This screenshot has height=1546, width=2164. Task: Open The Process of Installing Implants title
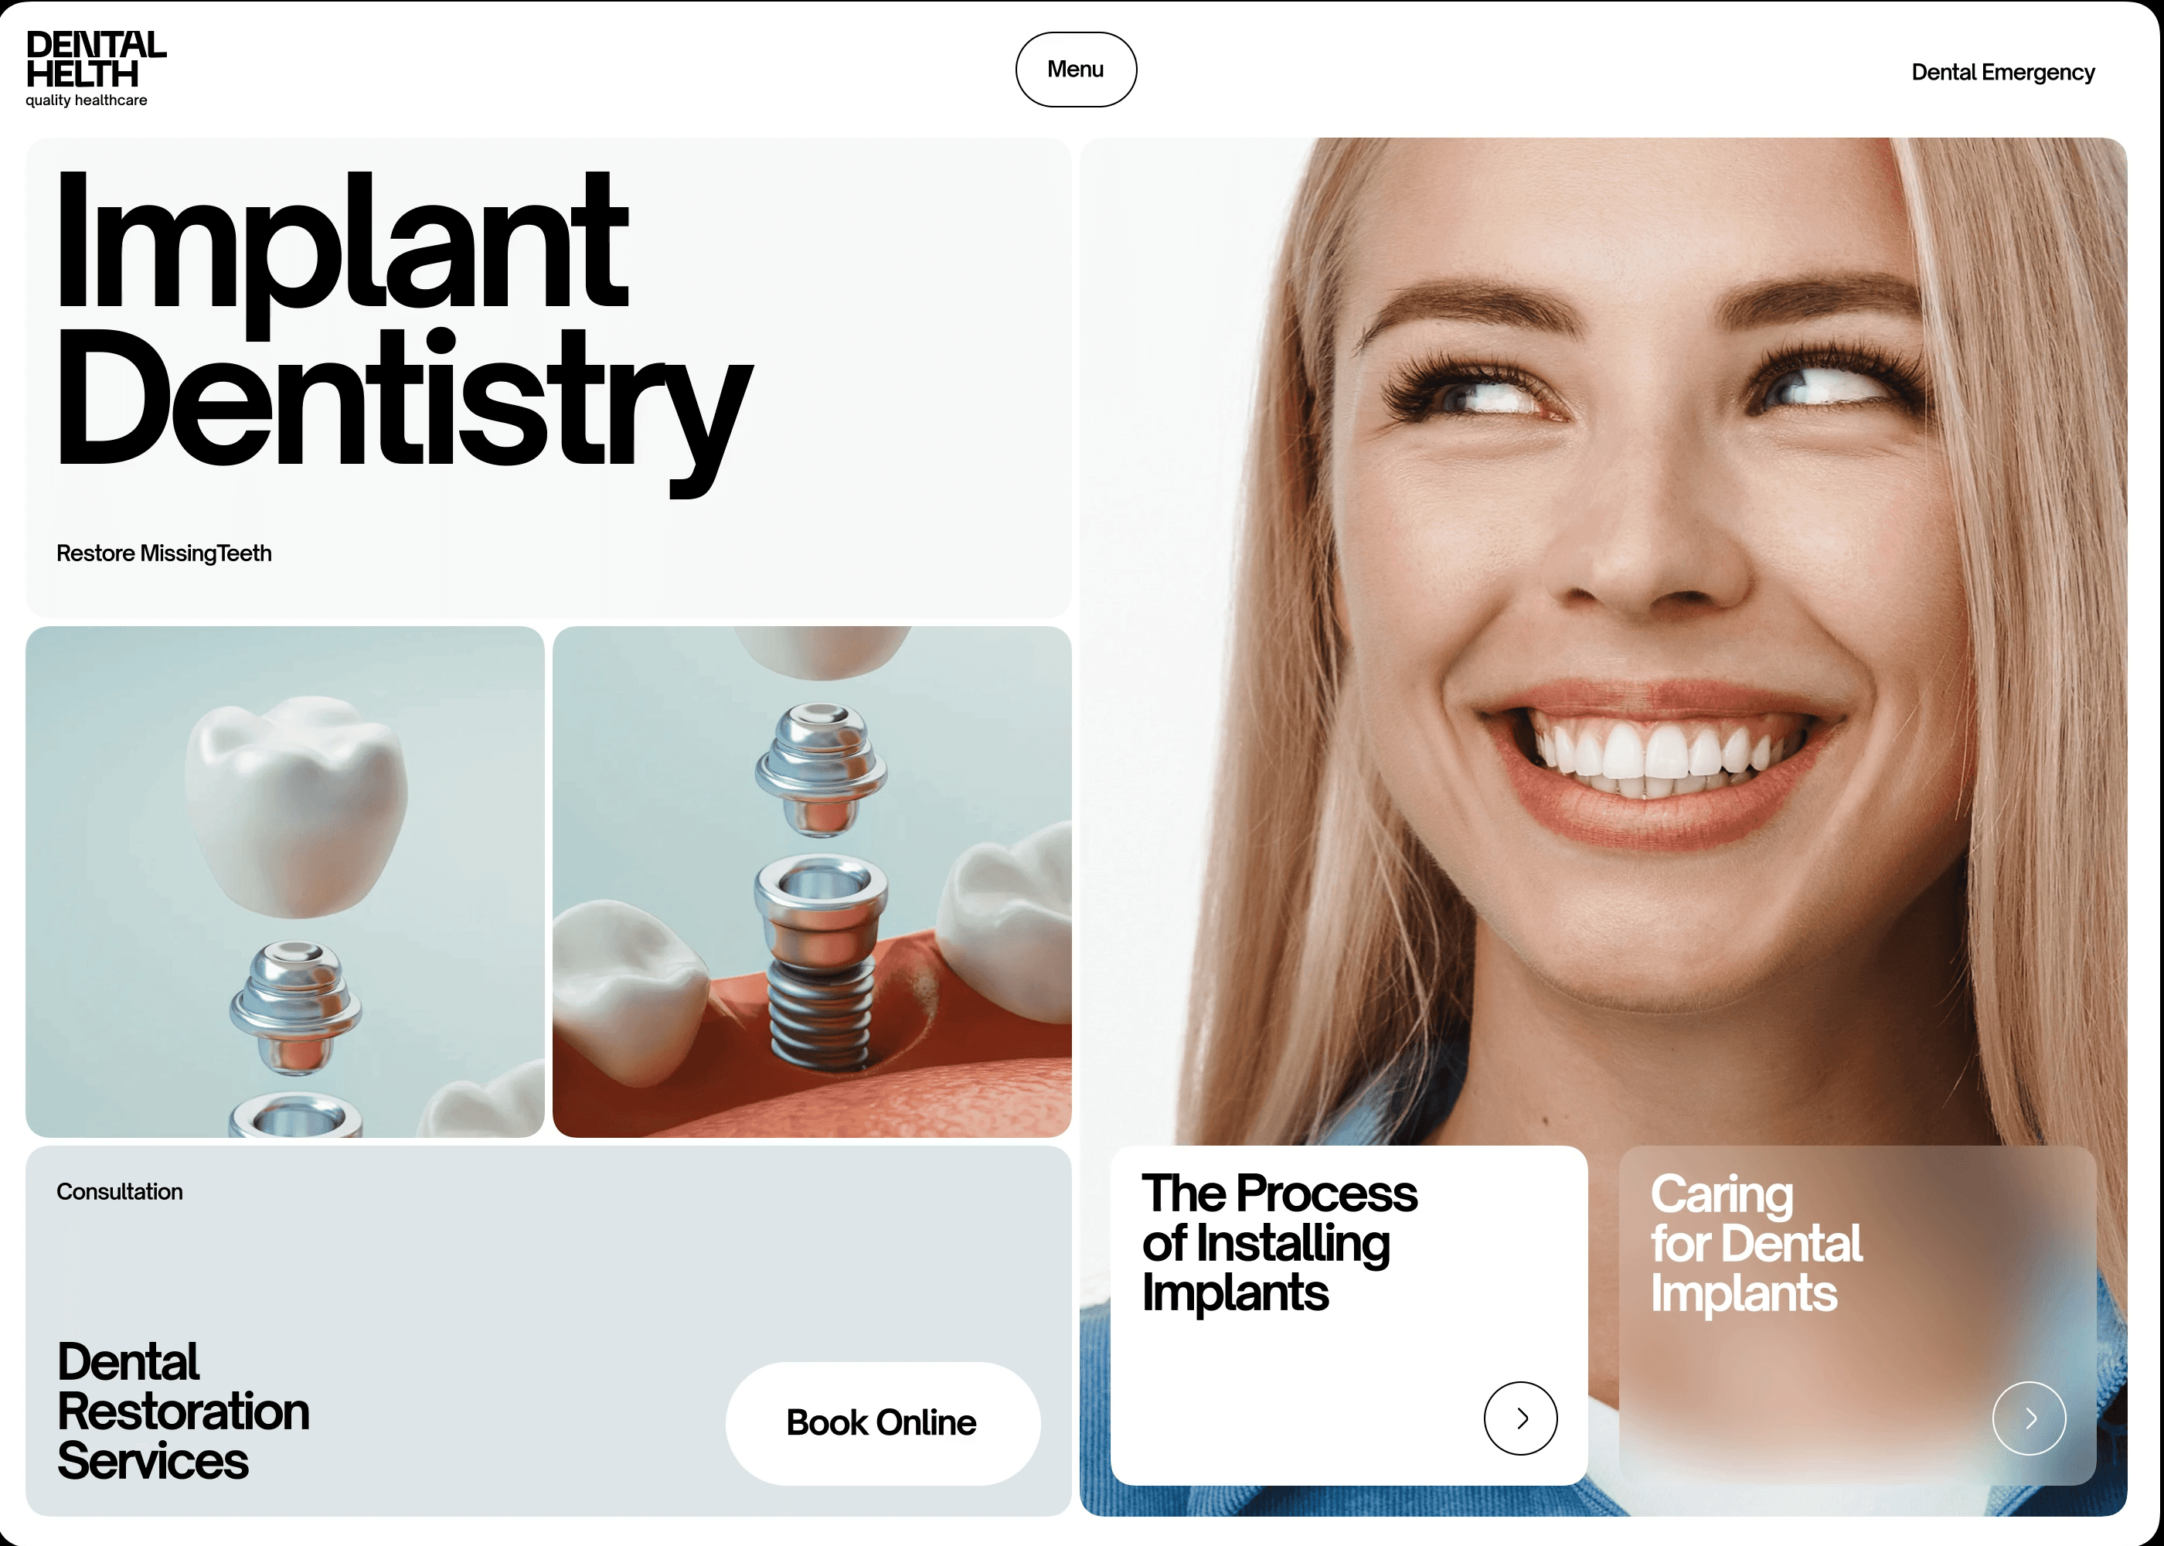click(x=1279, y=1242)
